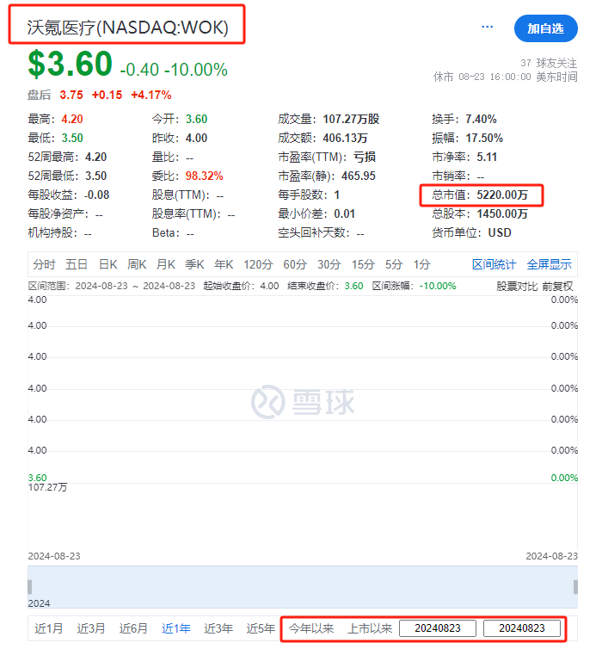
Task: Grab the left handle of the range slider
Action: tap(30, 586)
